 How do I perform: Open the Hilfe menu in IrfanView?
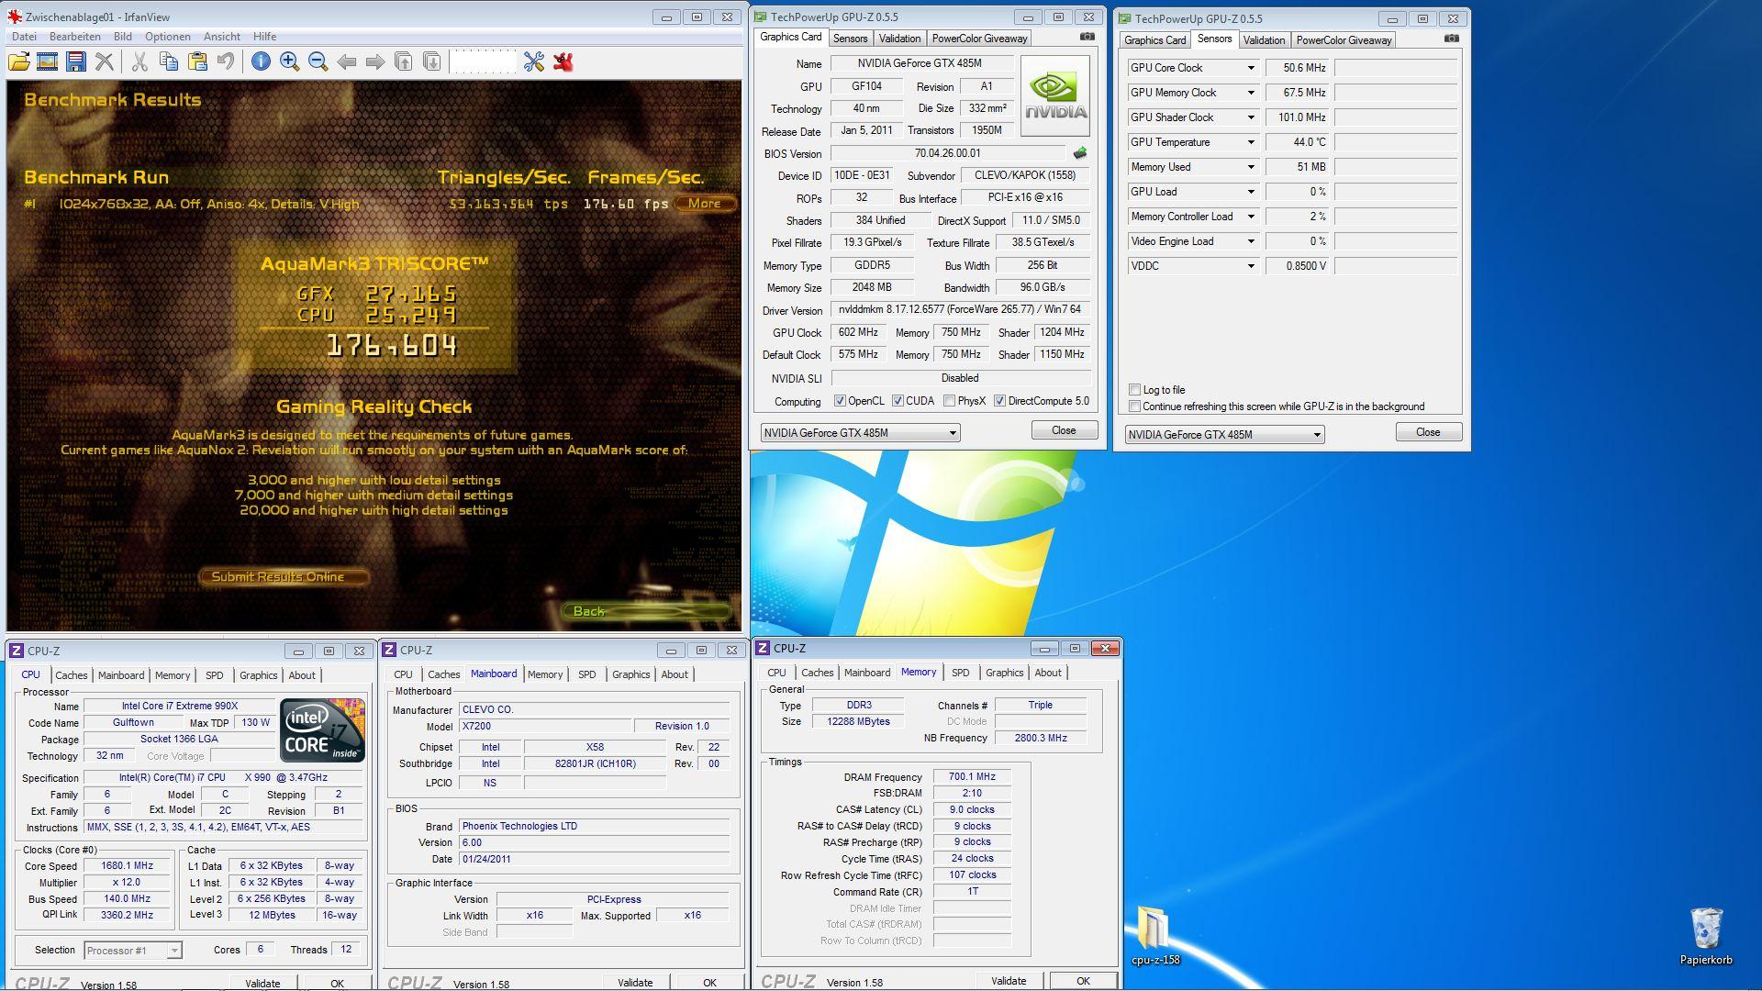click(x=265, y=37)
